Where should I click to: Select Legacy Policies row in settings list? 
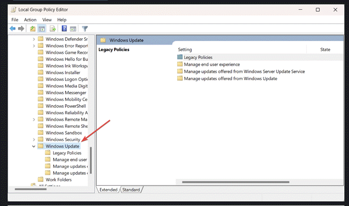pos(260,57)
